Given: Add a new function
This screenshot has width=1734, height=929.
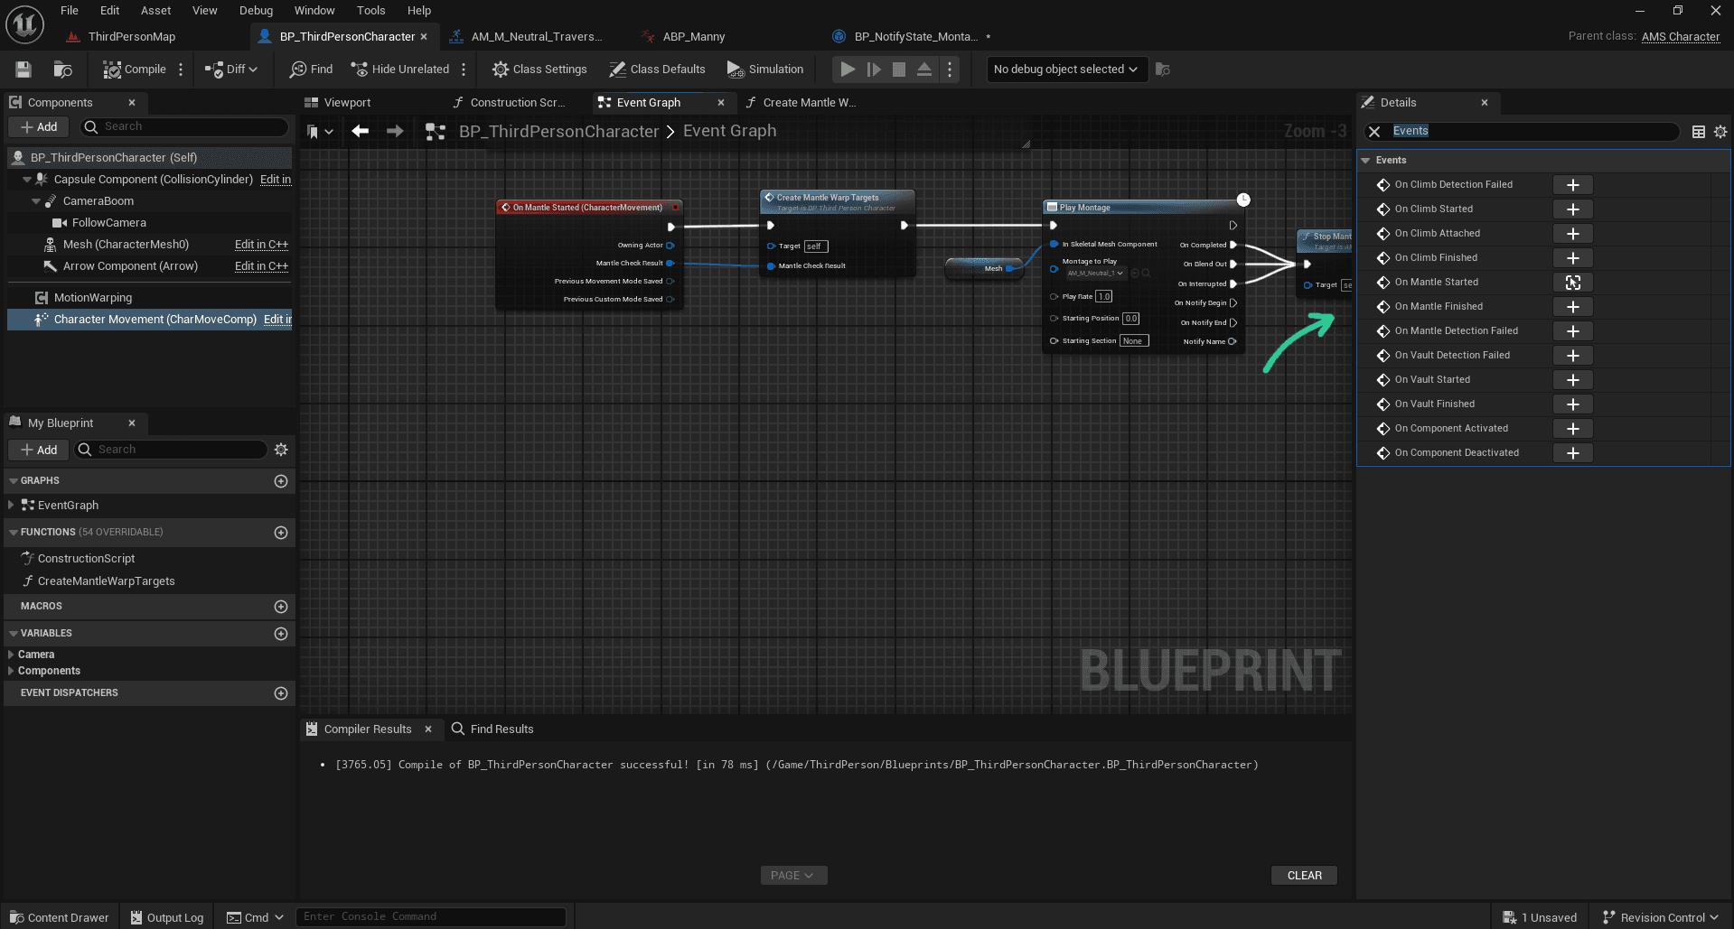Looking at the screenshot, I should point(281,533).
